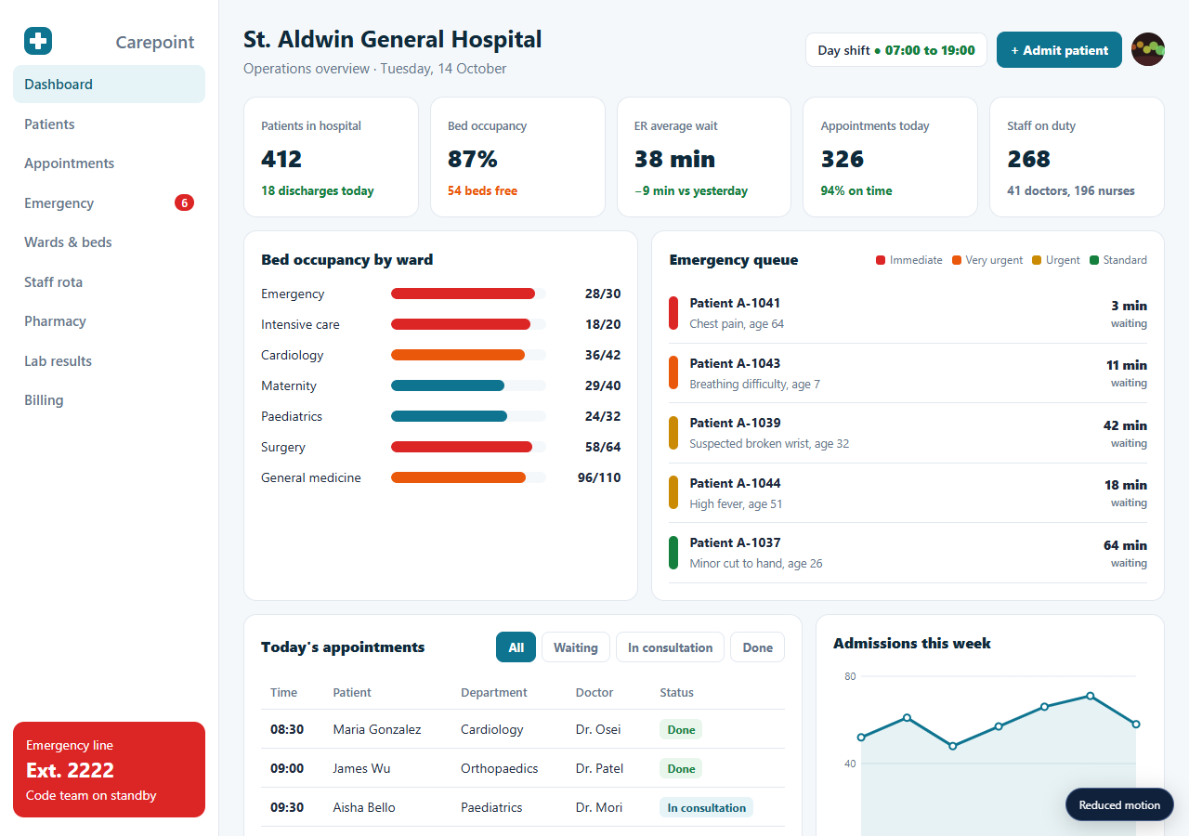This screenshot has height=836, width=1189.
Task: Open the Pharmacy section
Action: point(109,321)
